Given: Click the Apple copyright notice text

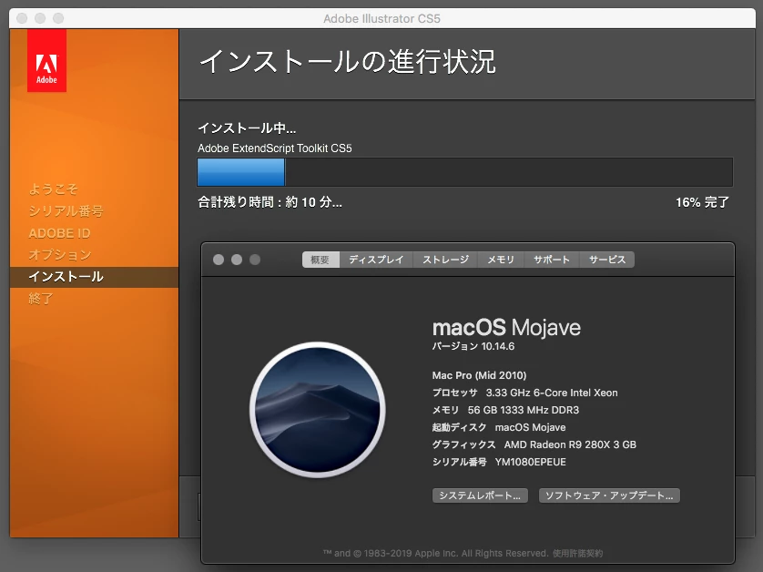Looking at the screenshot, I should 435,553.
